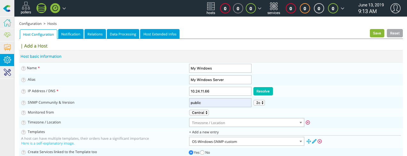Open the Monitored from Central dropdown
Screen dimensions: 407x156
tap(199, 113)
